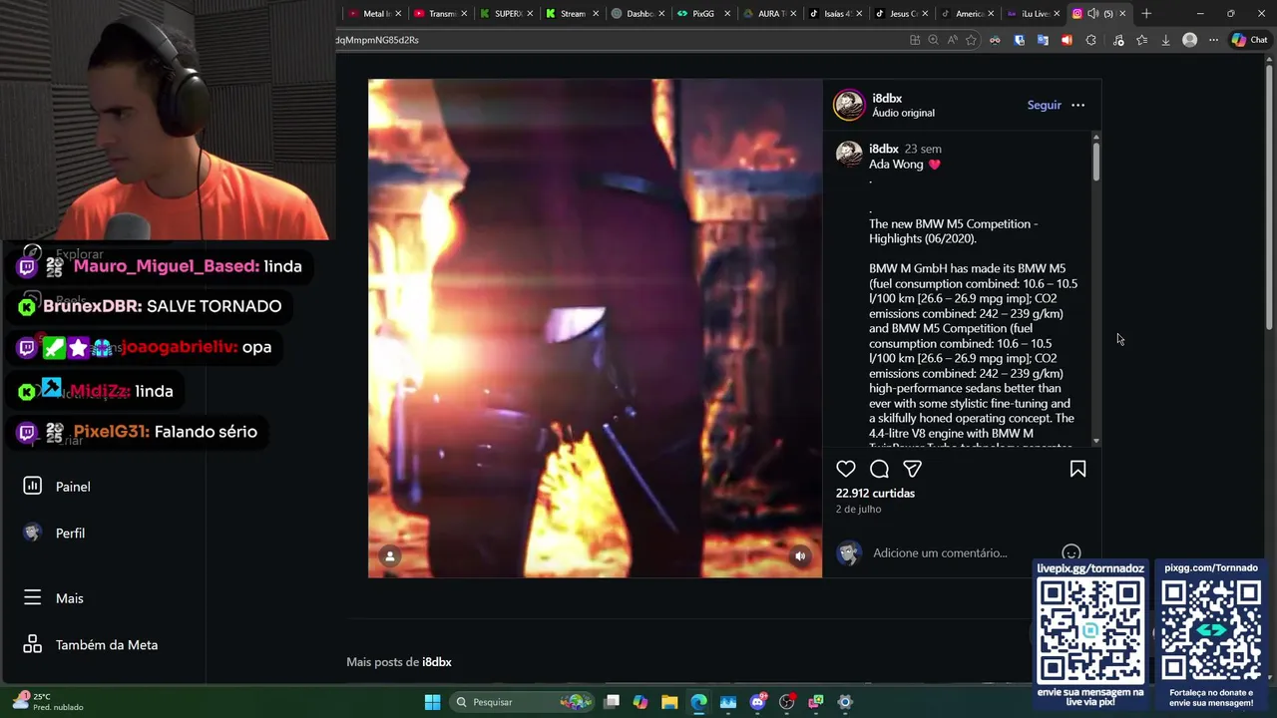This screenshot has width=1277, height=718.
Task: Share the post with the paper plane icon
Action: [912, 469]
